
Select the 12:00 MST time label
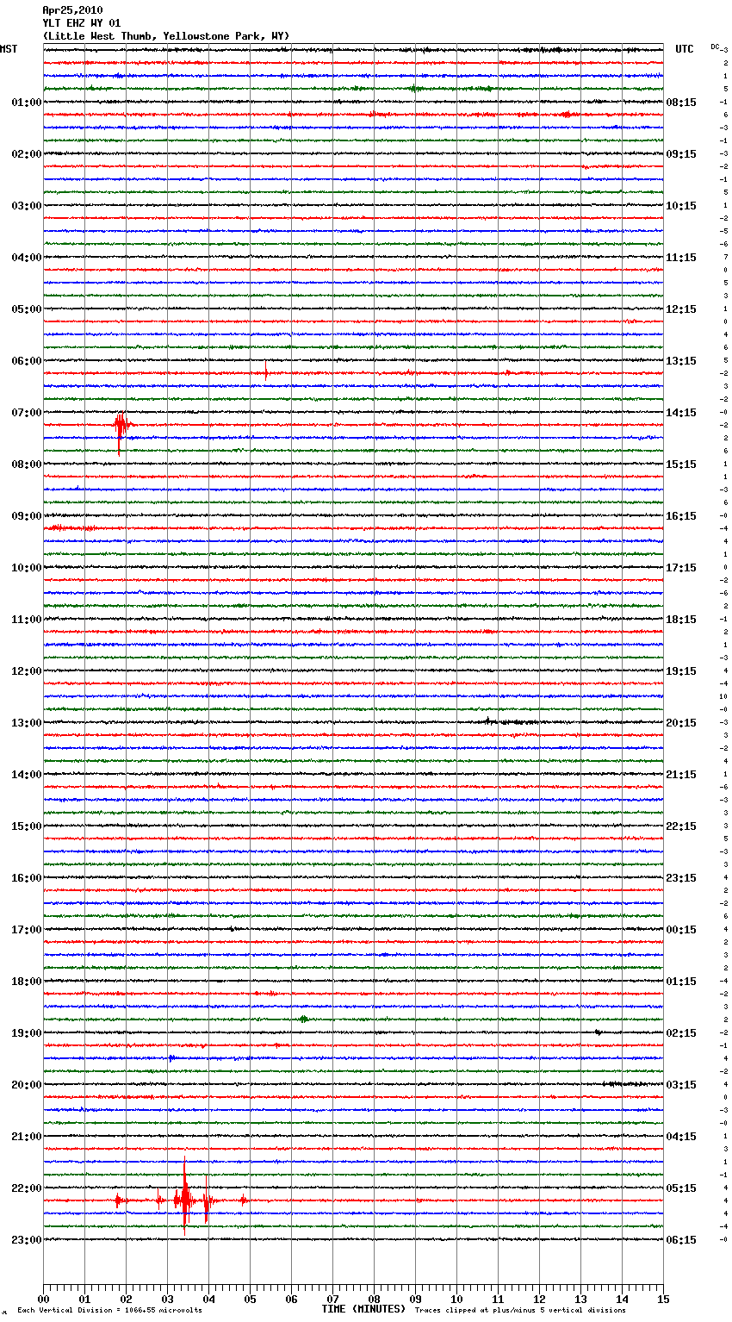coord(27,671)
